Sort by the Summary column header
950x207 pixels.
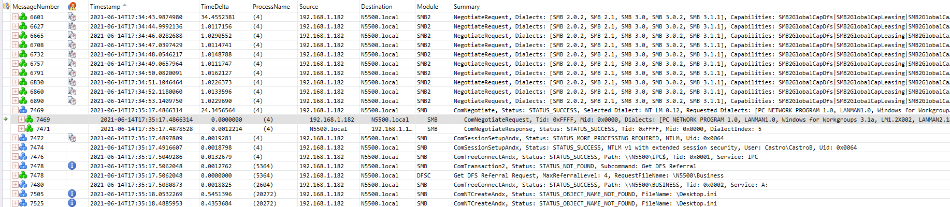point(467,7)
